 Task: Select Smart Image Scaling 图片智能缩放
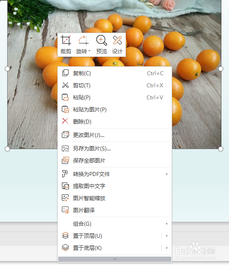click(x=115, y=198)
